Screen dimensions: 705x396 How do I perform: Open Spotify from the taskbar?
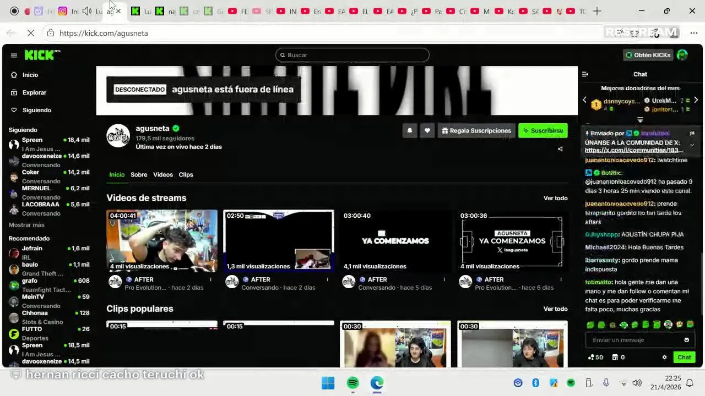click(353, 383)
